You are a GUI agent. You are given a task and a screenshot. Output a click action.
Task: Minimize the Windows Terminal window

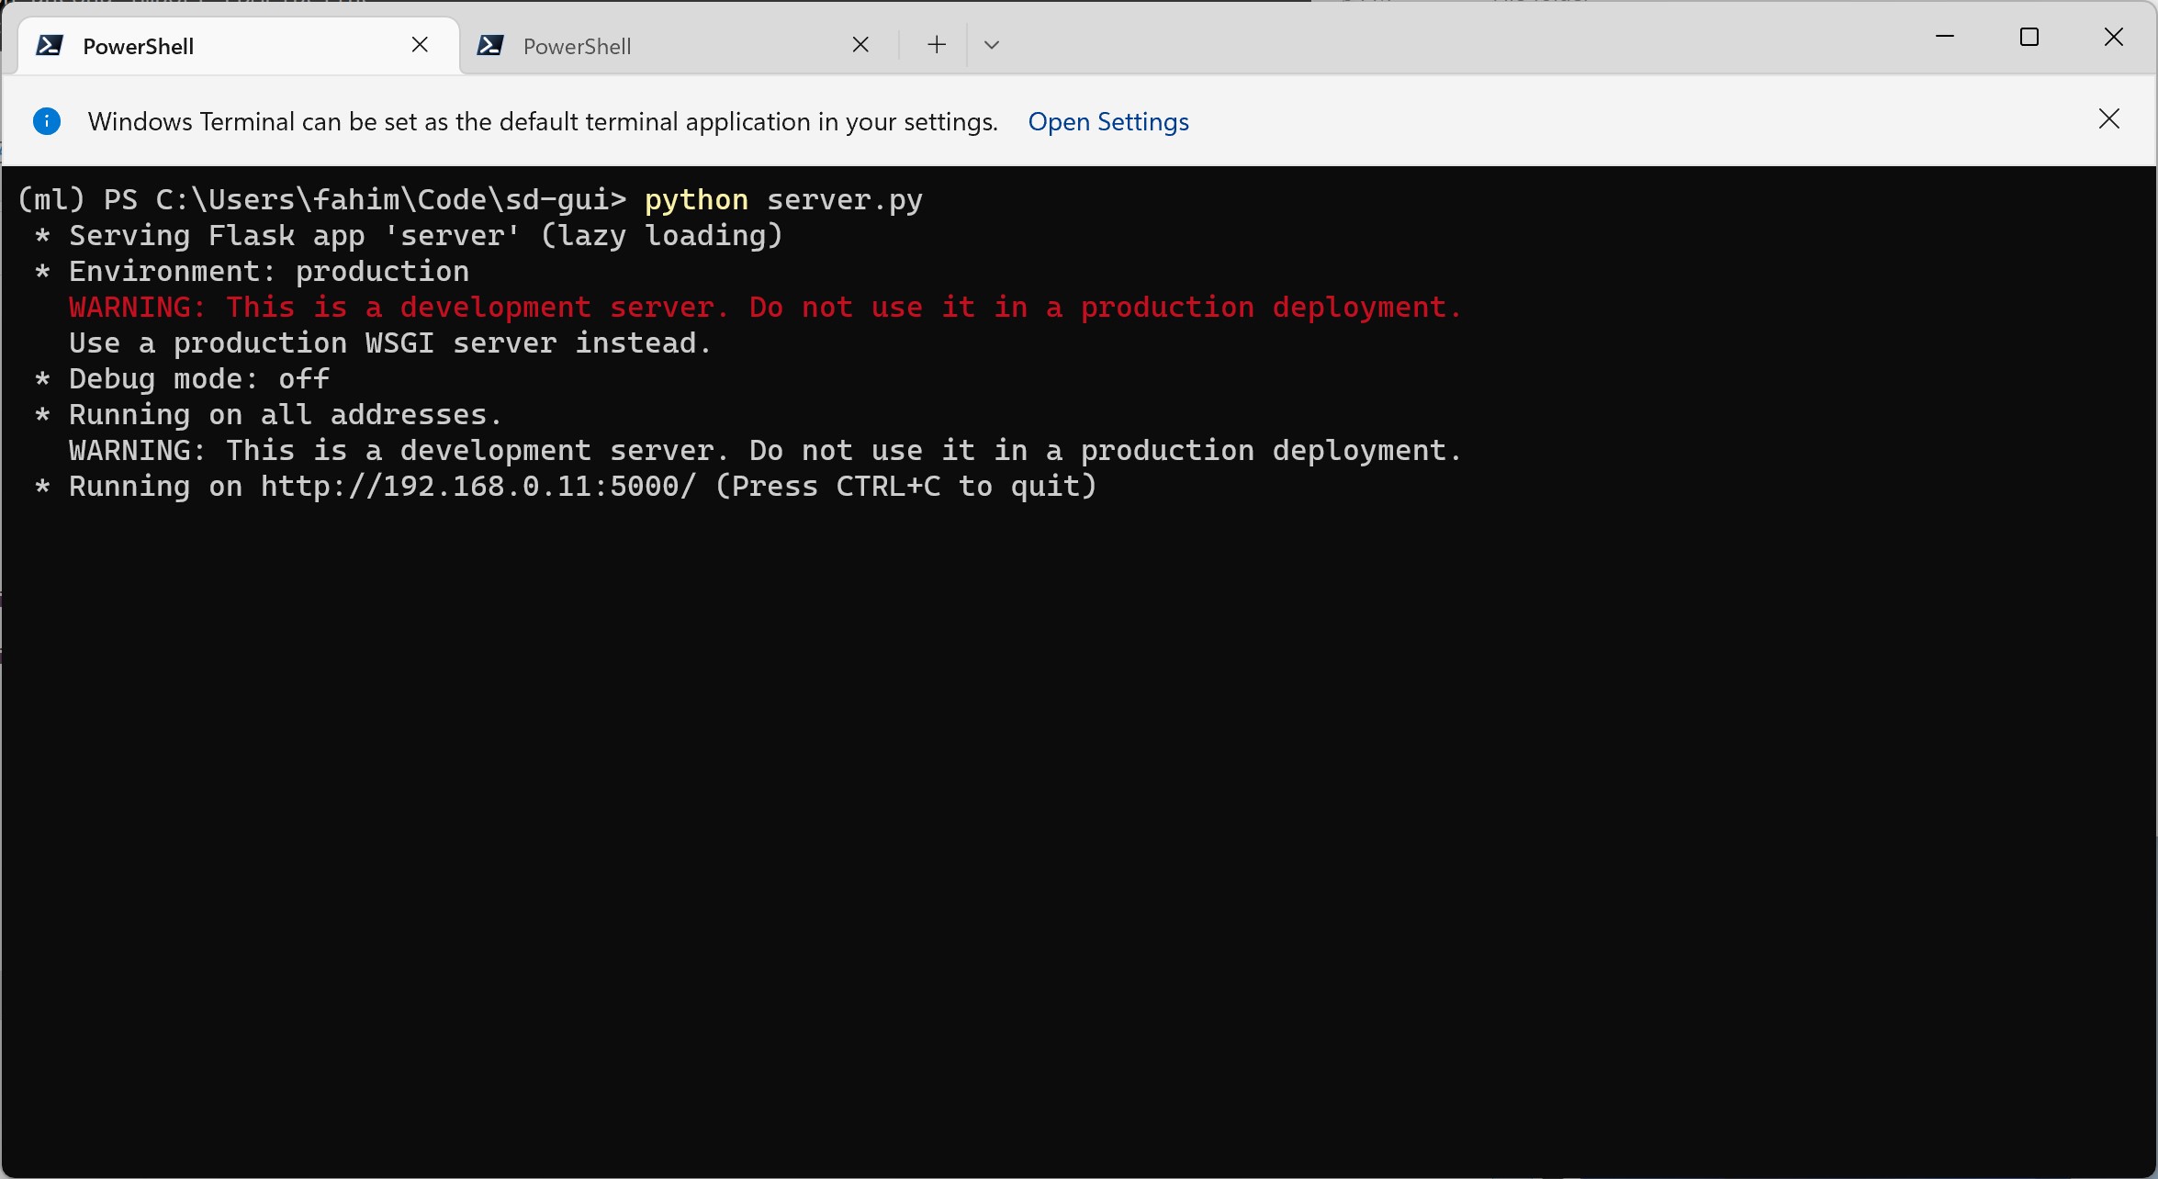coord(1944,38)
